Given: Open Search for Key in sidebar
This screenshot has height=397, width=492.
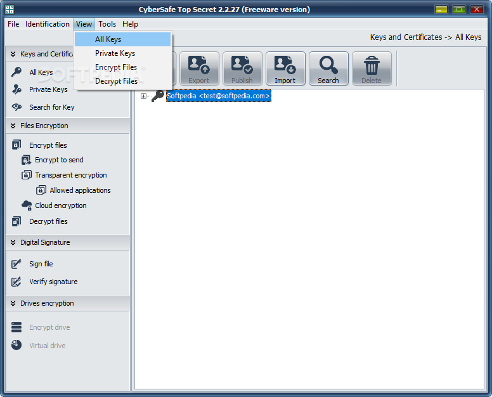Looking at the screenshot, I should coord(52,107).
